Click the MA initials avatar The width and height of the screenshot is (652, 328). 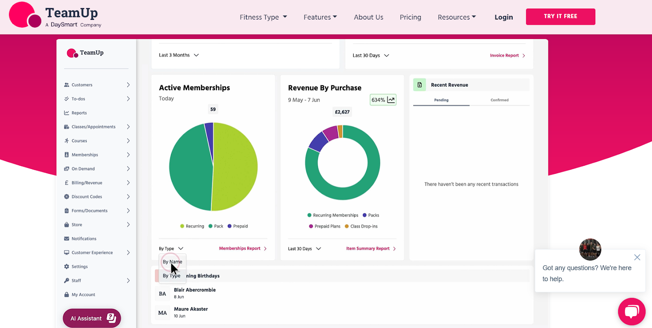click(163, 313)
